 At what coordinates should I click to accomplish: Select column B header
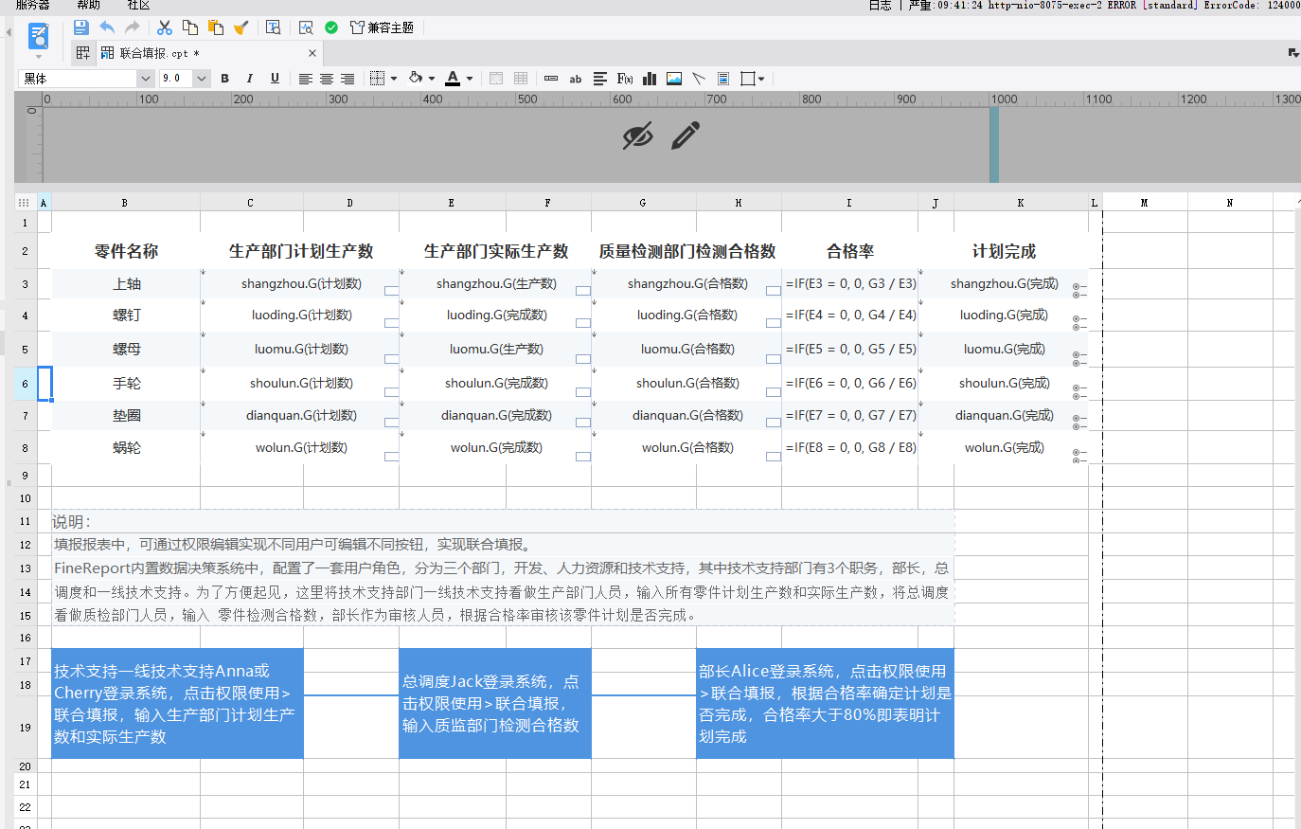point(125,203)
